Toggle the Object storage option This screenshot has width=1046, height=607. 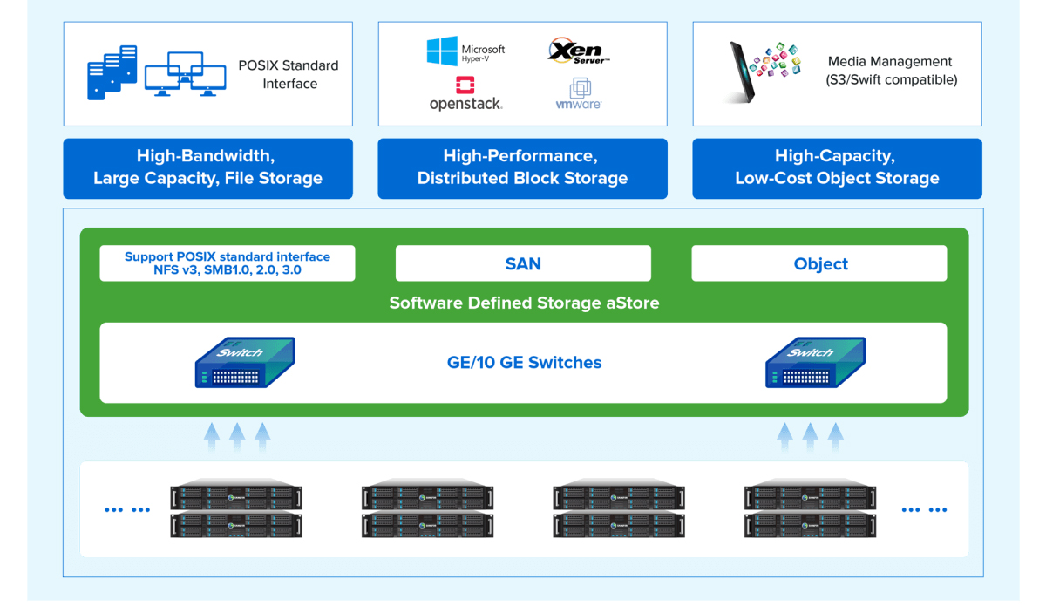tap(819, 263)
